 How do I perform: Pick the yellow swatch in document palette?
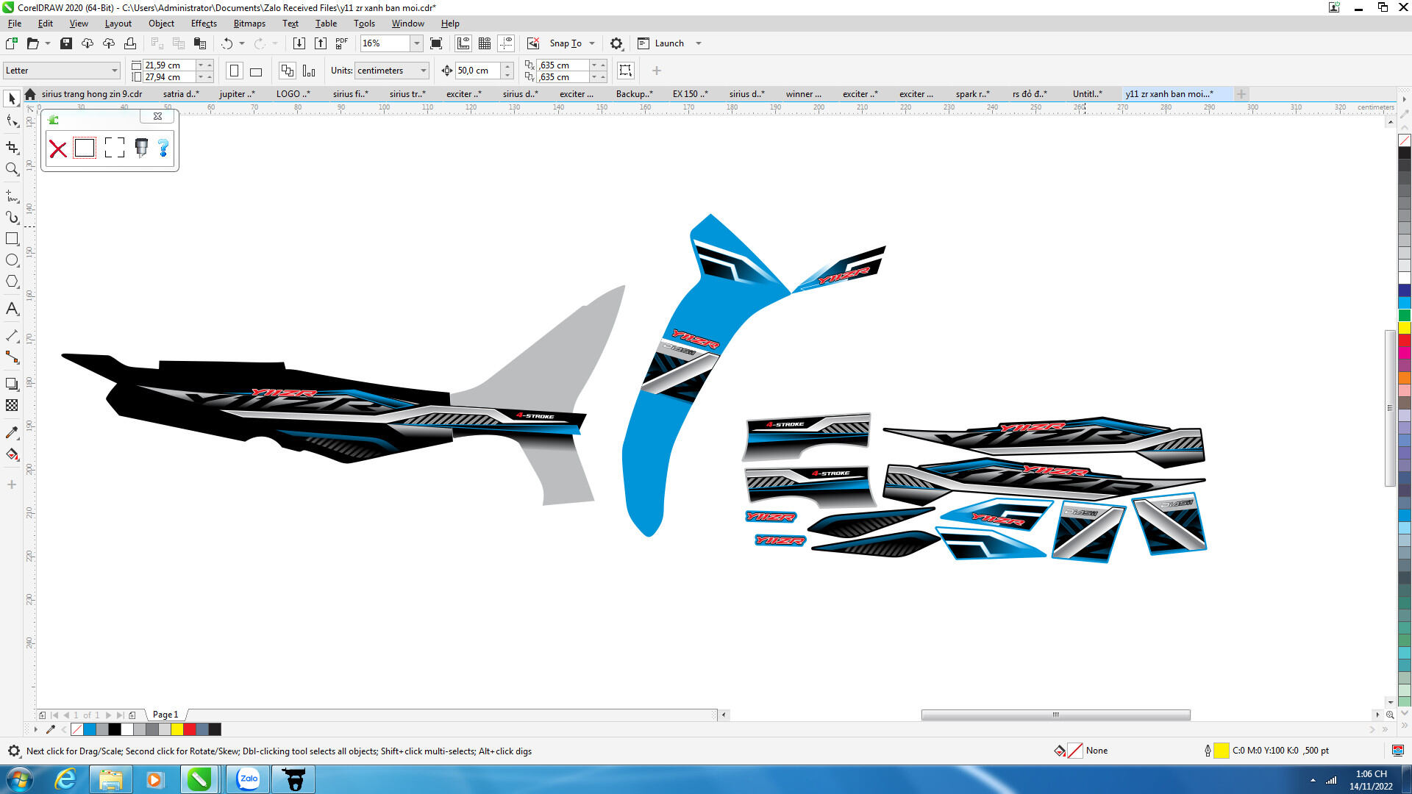coord(176,729)
